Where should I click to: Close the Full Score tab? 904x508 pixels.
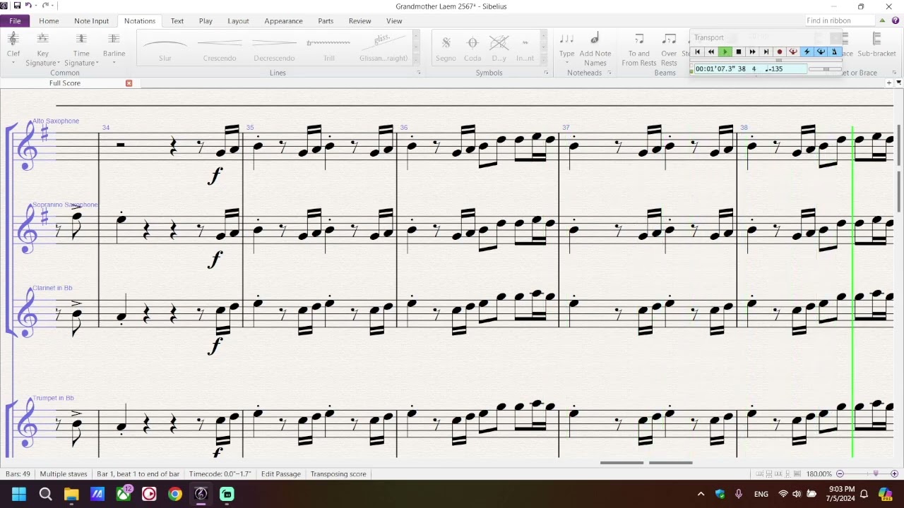coord(129,83)
